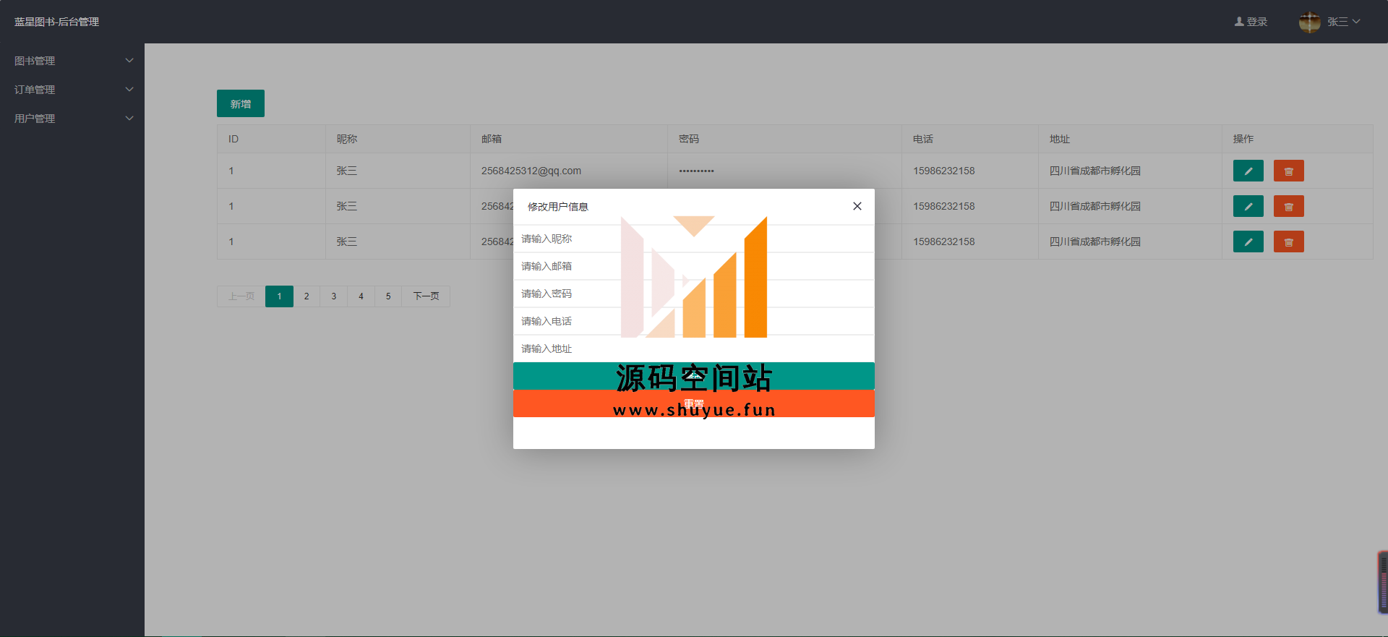Viewport: 1388px width, 637px height.
Task: Click the edit pencil icon in third row
Action: pyautogui.click(x=1248, y=241)
